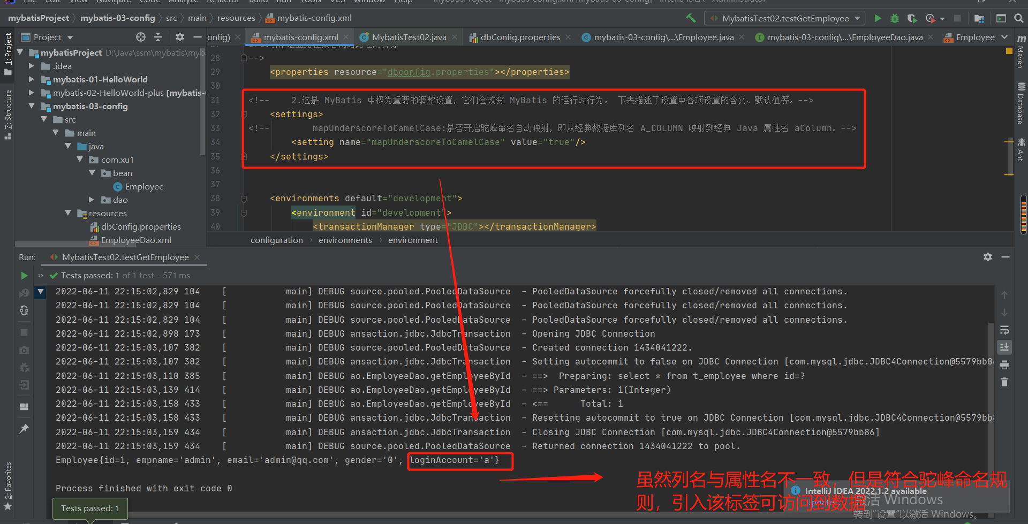Switch to dbConfig.properties tab
Viewport: 1028px width, 524px height.
(520, 37)
